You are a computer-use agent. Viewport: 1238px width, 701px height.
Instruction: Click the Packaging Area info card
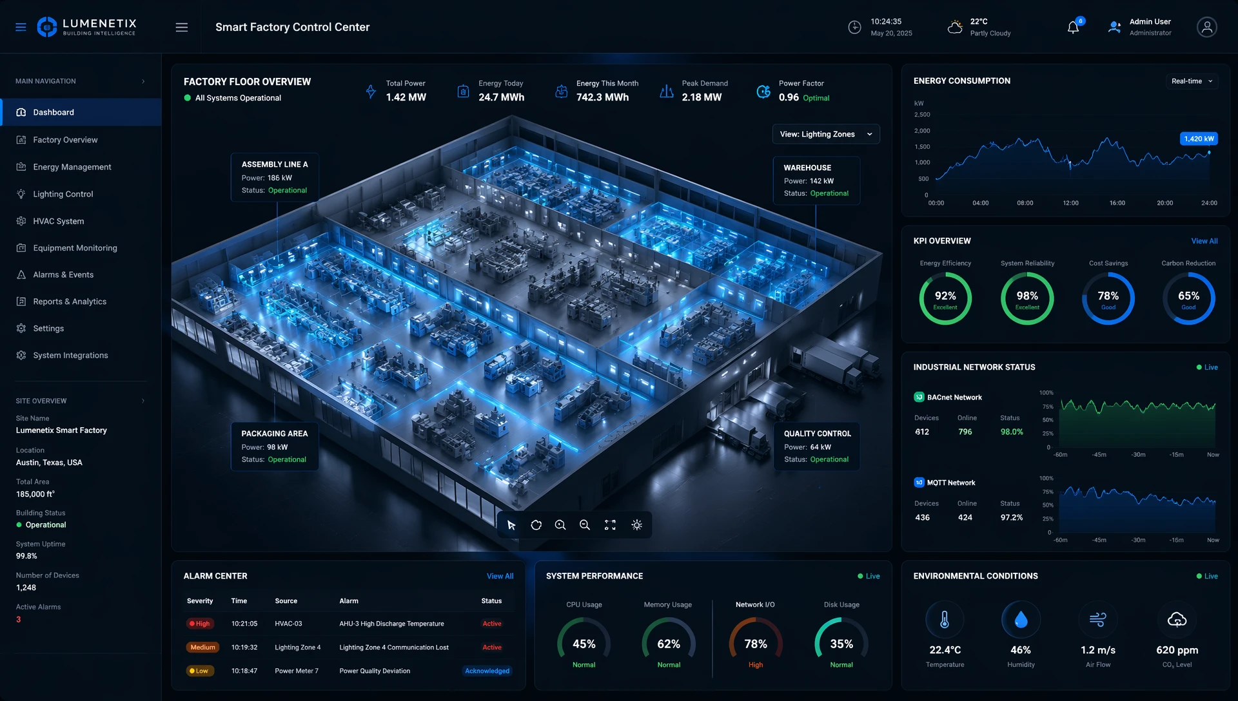[x=275, y=447]
